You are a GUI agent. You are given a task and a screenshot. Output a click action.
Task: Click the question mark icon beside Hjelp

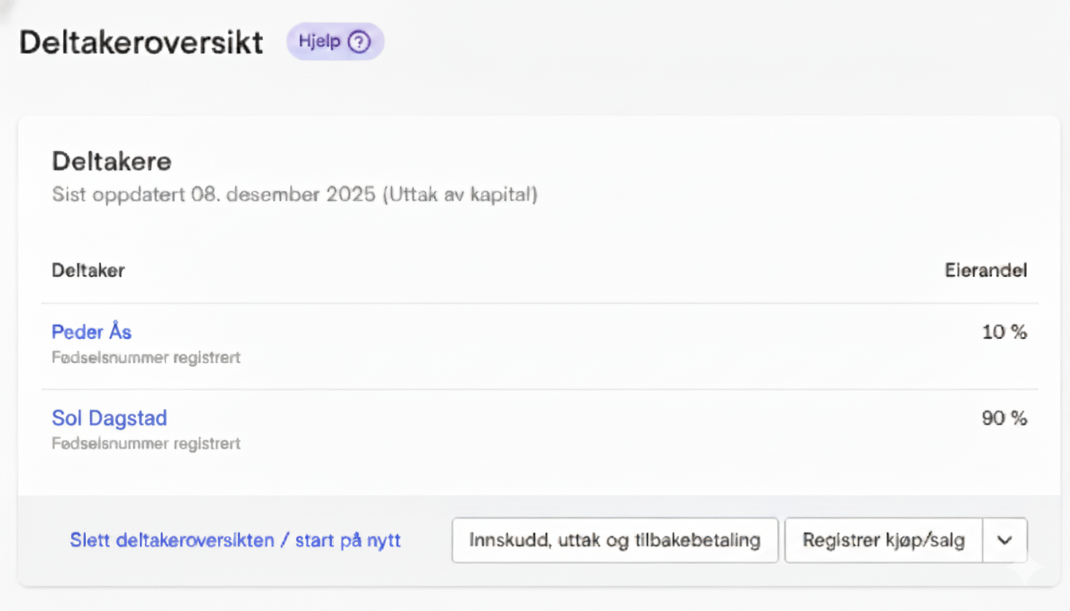click(359, 41)
